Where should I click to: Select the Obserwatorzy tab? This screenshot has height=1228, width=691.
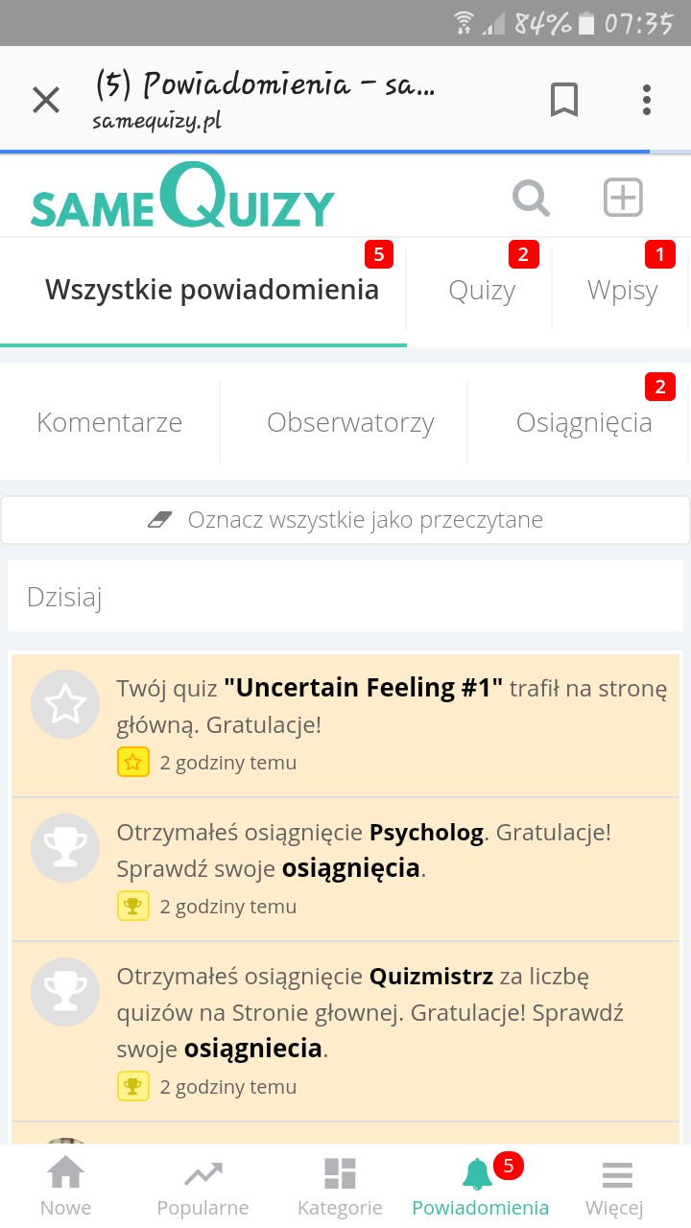[350, 422]
